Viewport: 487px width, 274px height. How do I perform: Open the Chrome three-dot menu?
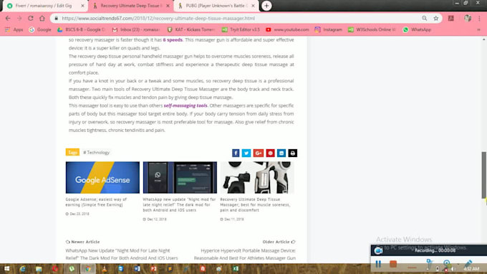tap(479, 19)
